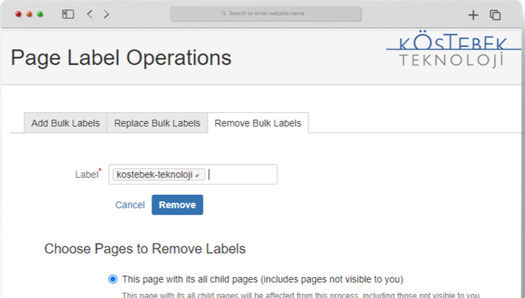This screenshot has height=298, width=525.
Task: Switch to the Add Bulk Labels tab
Action: point(65,123)
